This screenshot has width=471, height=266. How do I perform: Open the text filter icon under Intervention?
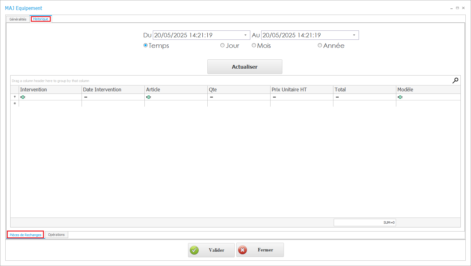(x=22, y=97)
